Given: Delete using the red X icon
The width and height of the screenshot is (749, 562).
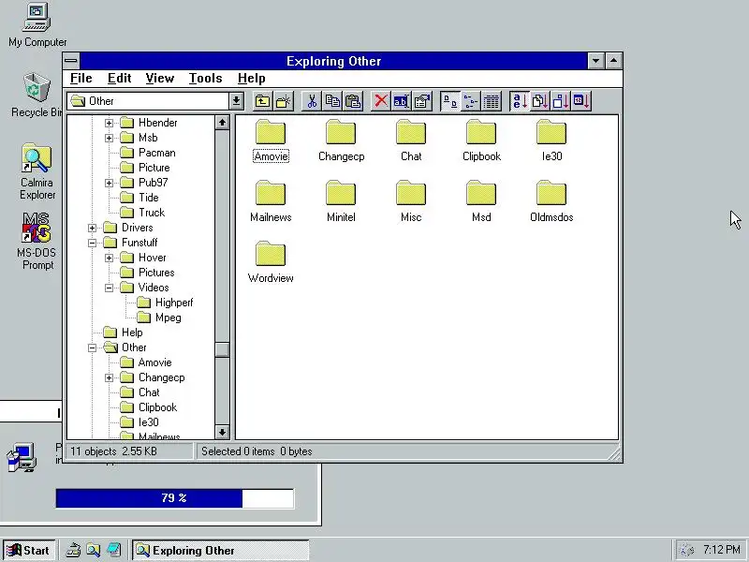Looking at the screenshot, I should tap(381, 101).
